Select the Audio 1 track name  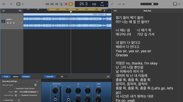[x=9, y=19]
